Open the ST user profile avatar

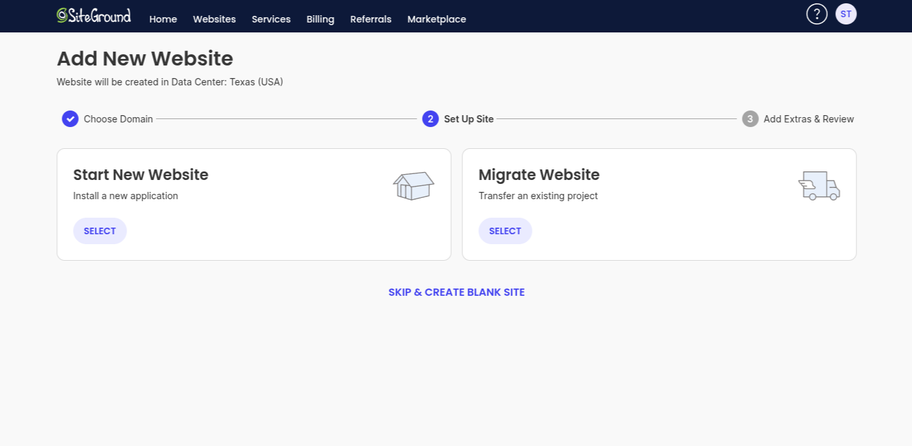pos(846,14)
